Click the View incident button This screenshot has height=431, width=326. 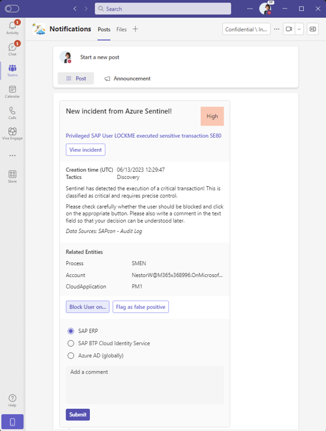(x=86, y=150)
